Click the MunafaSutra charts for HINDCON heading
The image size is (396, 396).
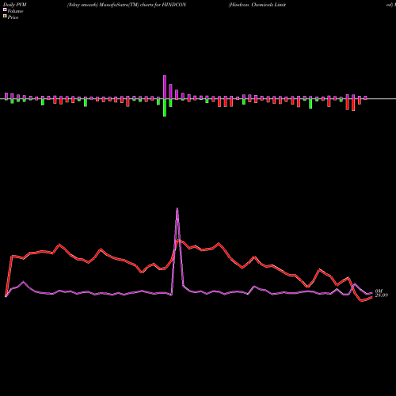(127, 5)
